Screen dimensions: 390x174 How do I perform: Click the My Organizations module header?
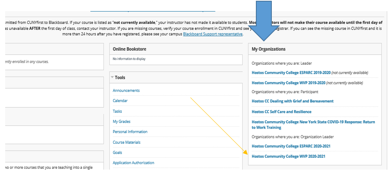269,49
